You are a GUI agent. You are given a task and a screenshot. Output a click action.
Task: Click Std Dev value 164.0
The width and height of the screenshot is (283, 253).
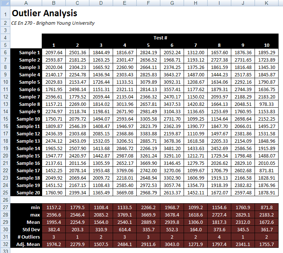pos(196,229)
